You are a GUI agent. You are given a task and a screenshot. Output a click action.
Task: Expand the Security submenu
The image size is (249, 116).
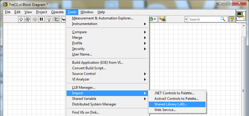coord(107,49)
